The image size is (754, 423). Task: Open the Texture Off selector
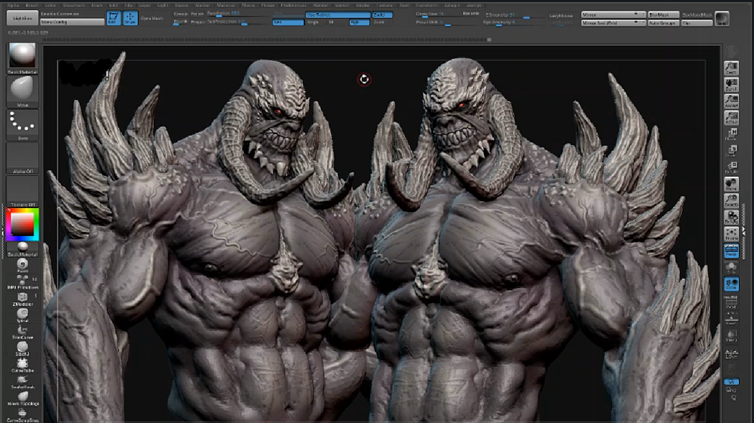click(22, 190)
